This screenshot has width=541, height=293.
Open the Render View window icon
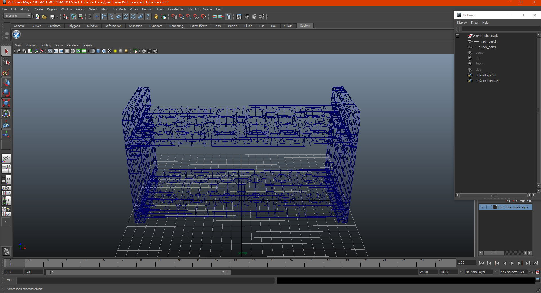click(239, 17)
